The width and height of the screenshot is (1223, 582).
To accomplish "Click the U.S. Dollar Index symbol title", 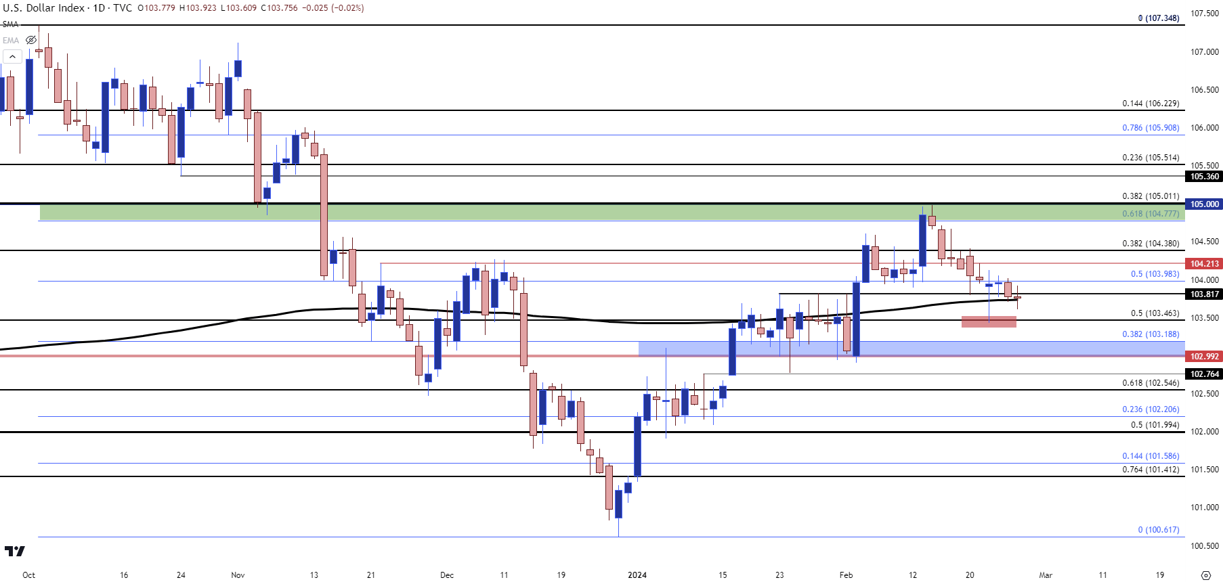I will pyautogui.click(x=43, y=8).
